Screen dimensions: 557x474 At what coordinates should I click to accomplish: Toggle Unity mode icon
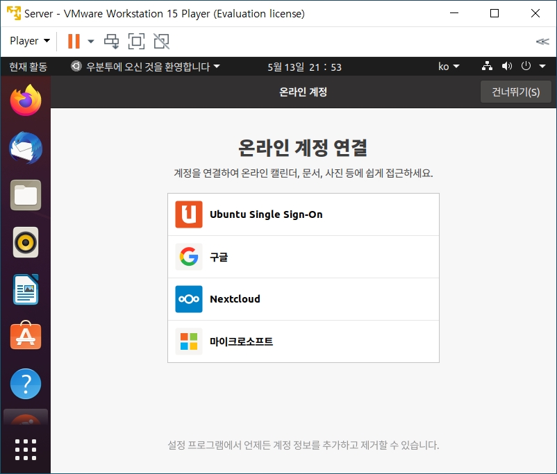click(x=161, y=41)
